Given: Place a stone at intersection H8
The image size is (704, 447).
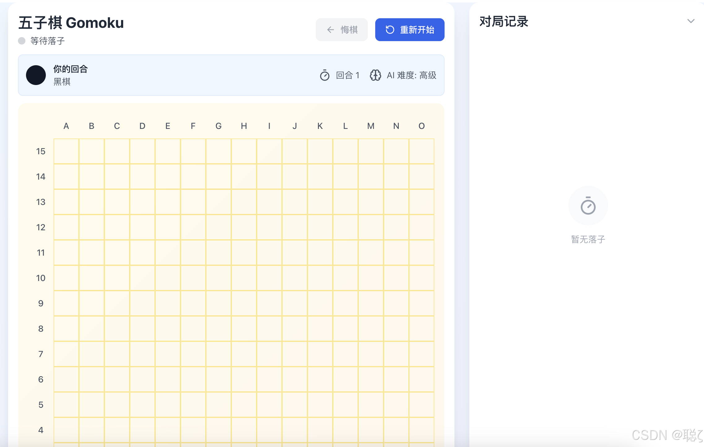Looking at the screenshot, I should [x=244, y=329].
